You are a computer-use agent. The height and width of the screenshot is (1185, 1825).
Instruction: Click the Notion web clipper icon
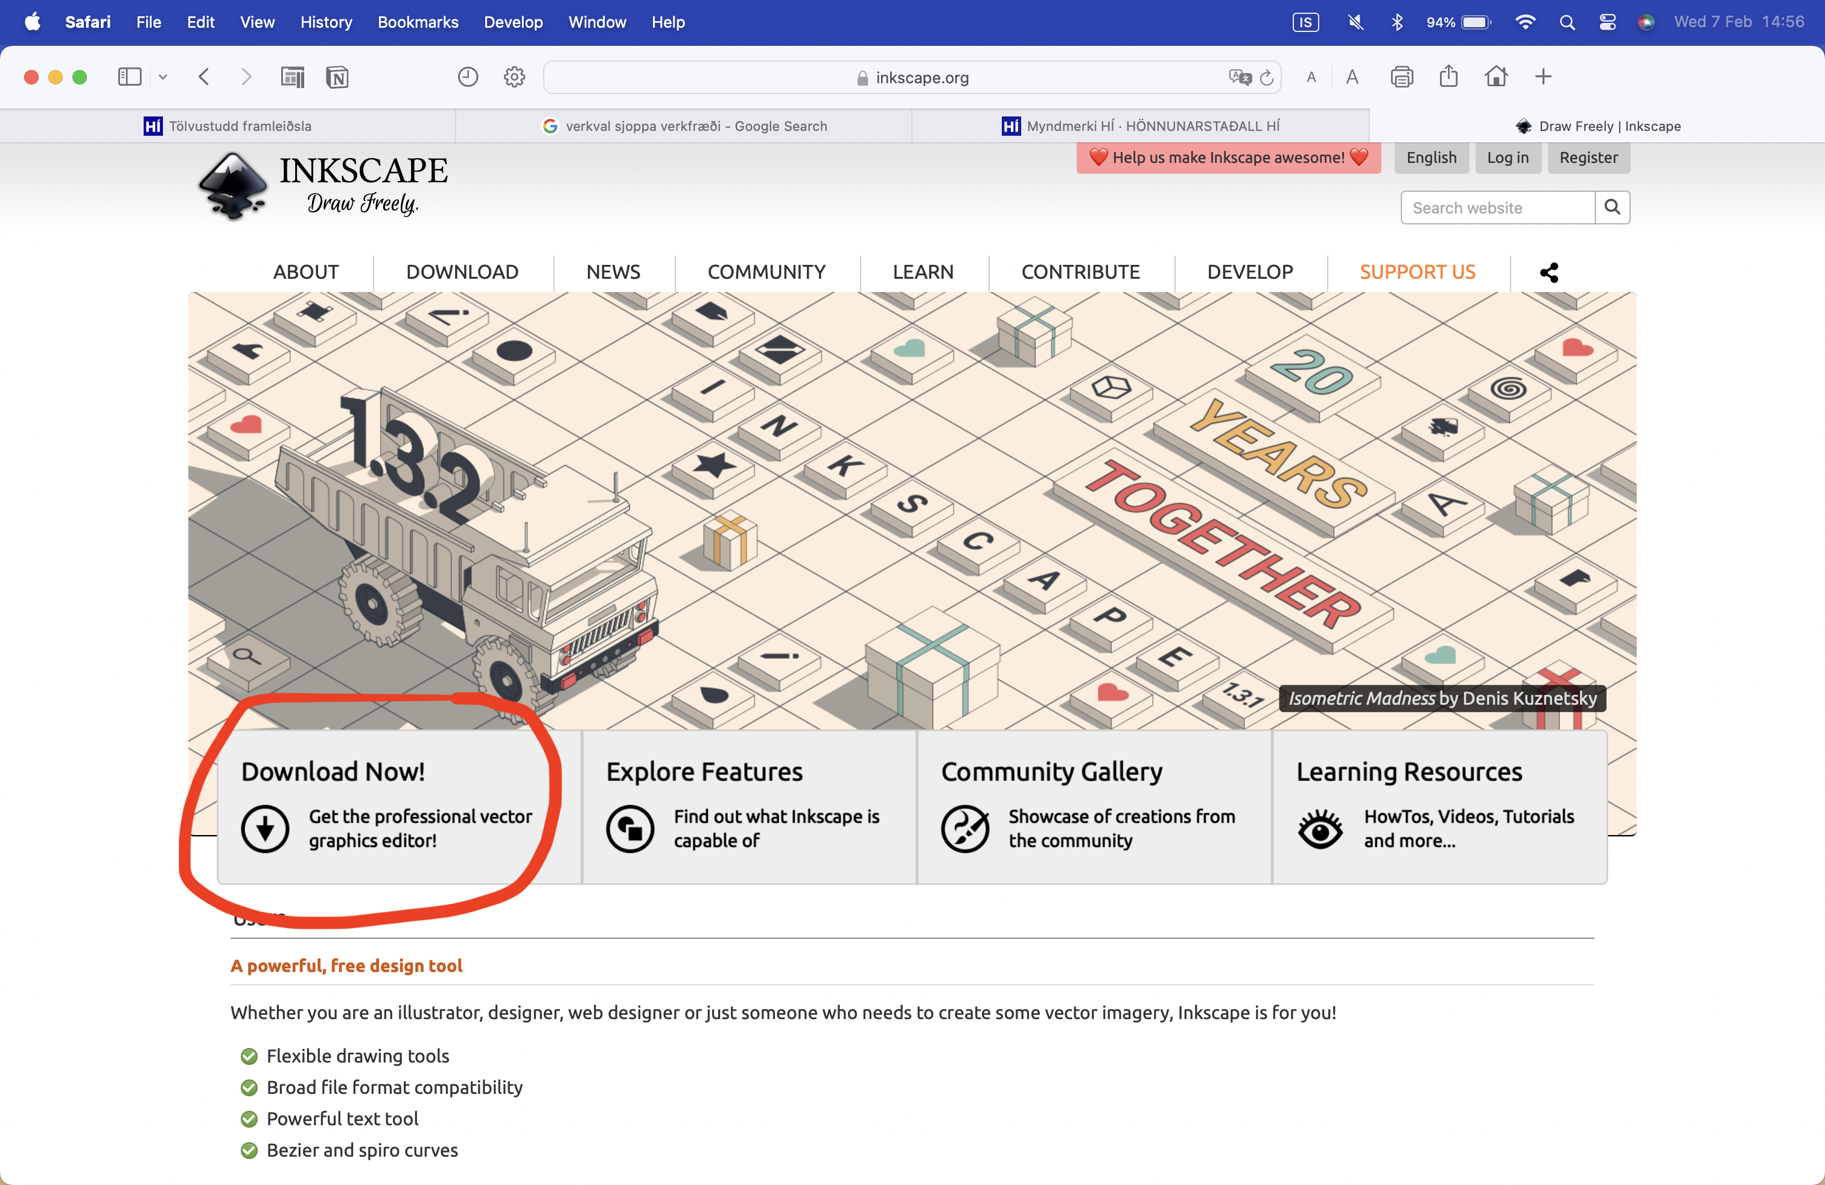(337, 77)
